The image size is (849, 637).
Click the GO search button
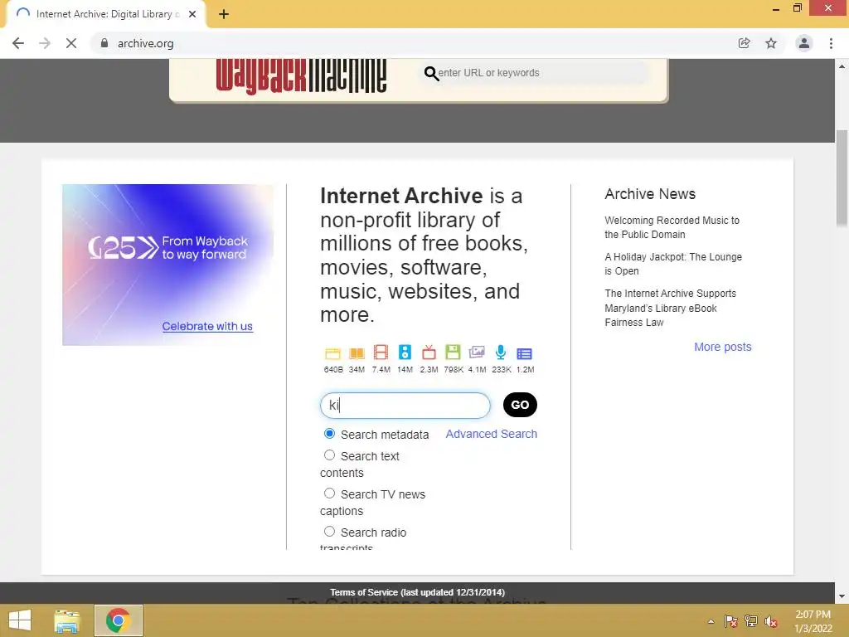coord(520,405)
